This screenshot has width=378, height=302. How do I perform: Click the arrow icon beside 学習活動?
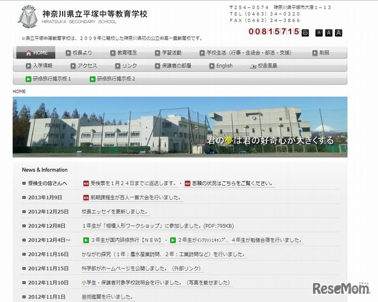[x=158, y=53]
